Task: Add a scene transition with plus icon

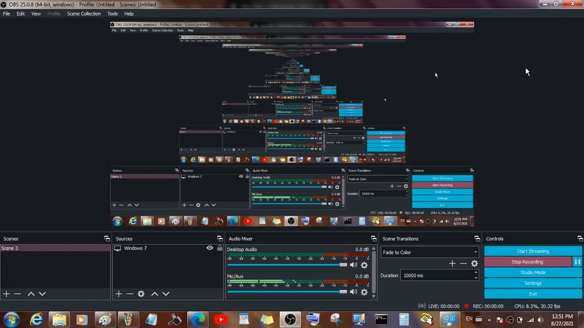Action: coord(452,263)
